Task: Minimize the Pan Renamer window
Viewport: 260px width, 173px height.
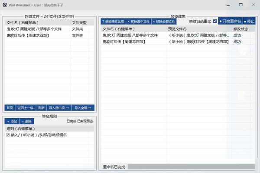Action: [x=228, y=5]
